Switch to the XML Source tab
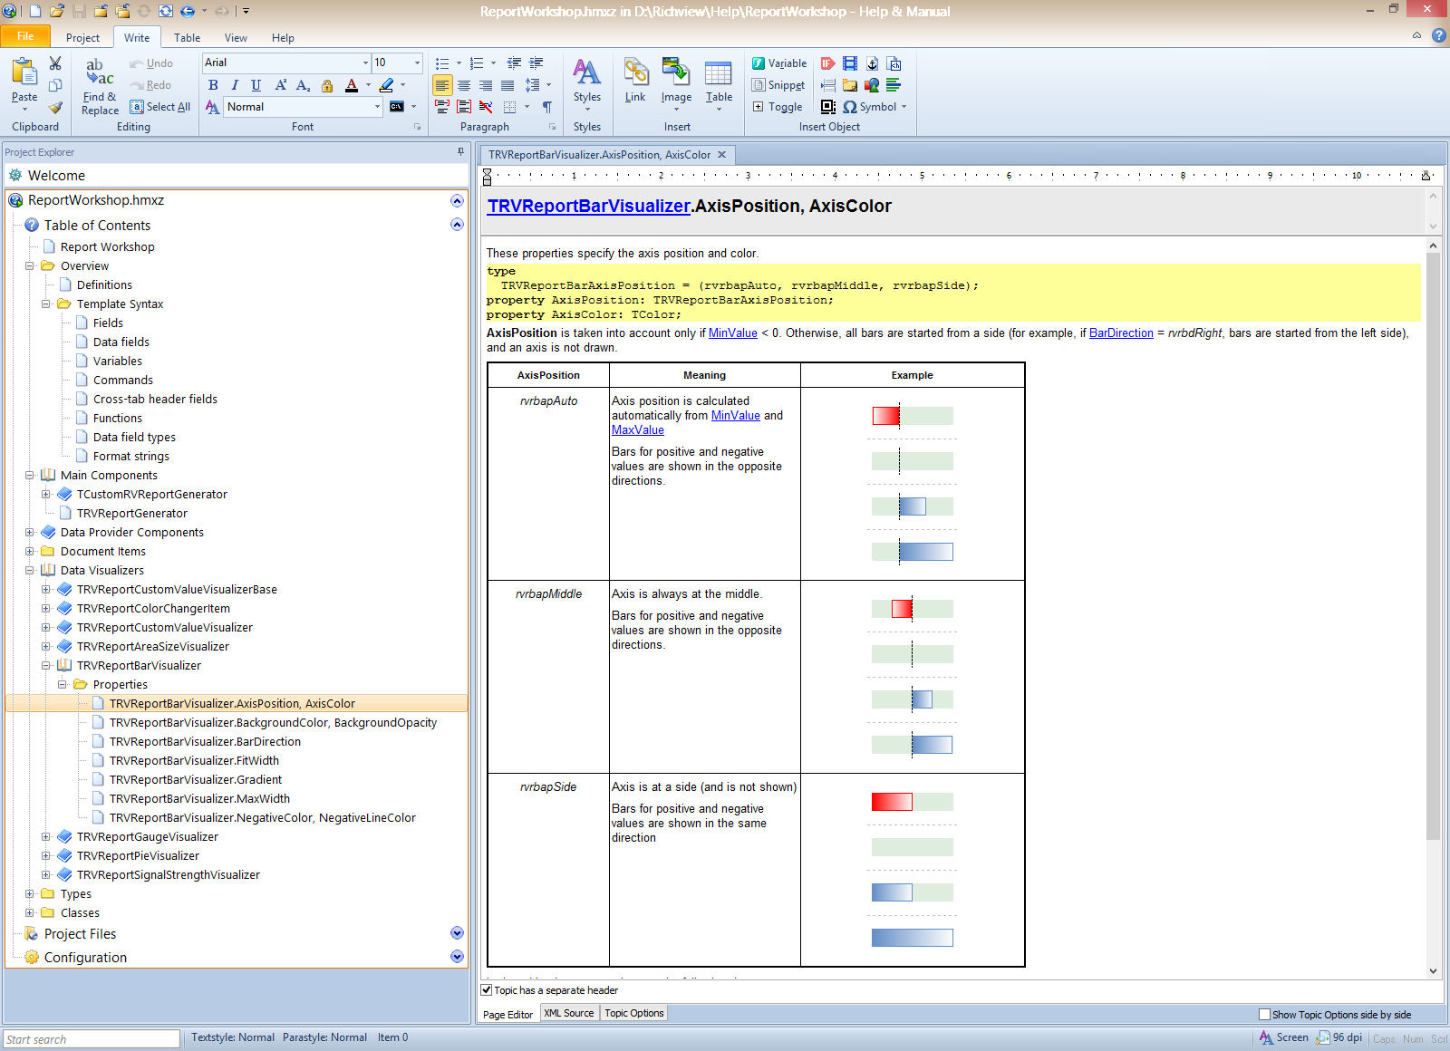 (x=569, y=1014)
